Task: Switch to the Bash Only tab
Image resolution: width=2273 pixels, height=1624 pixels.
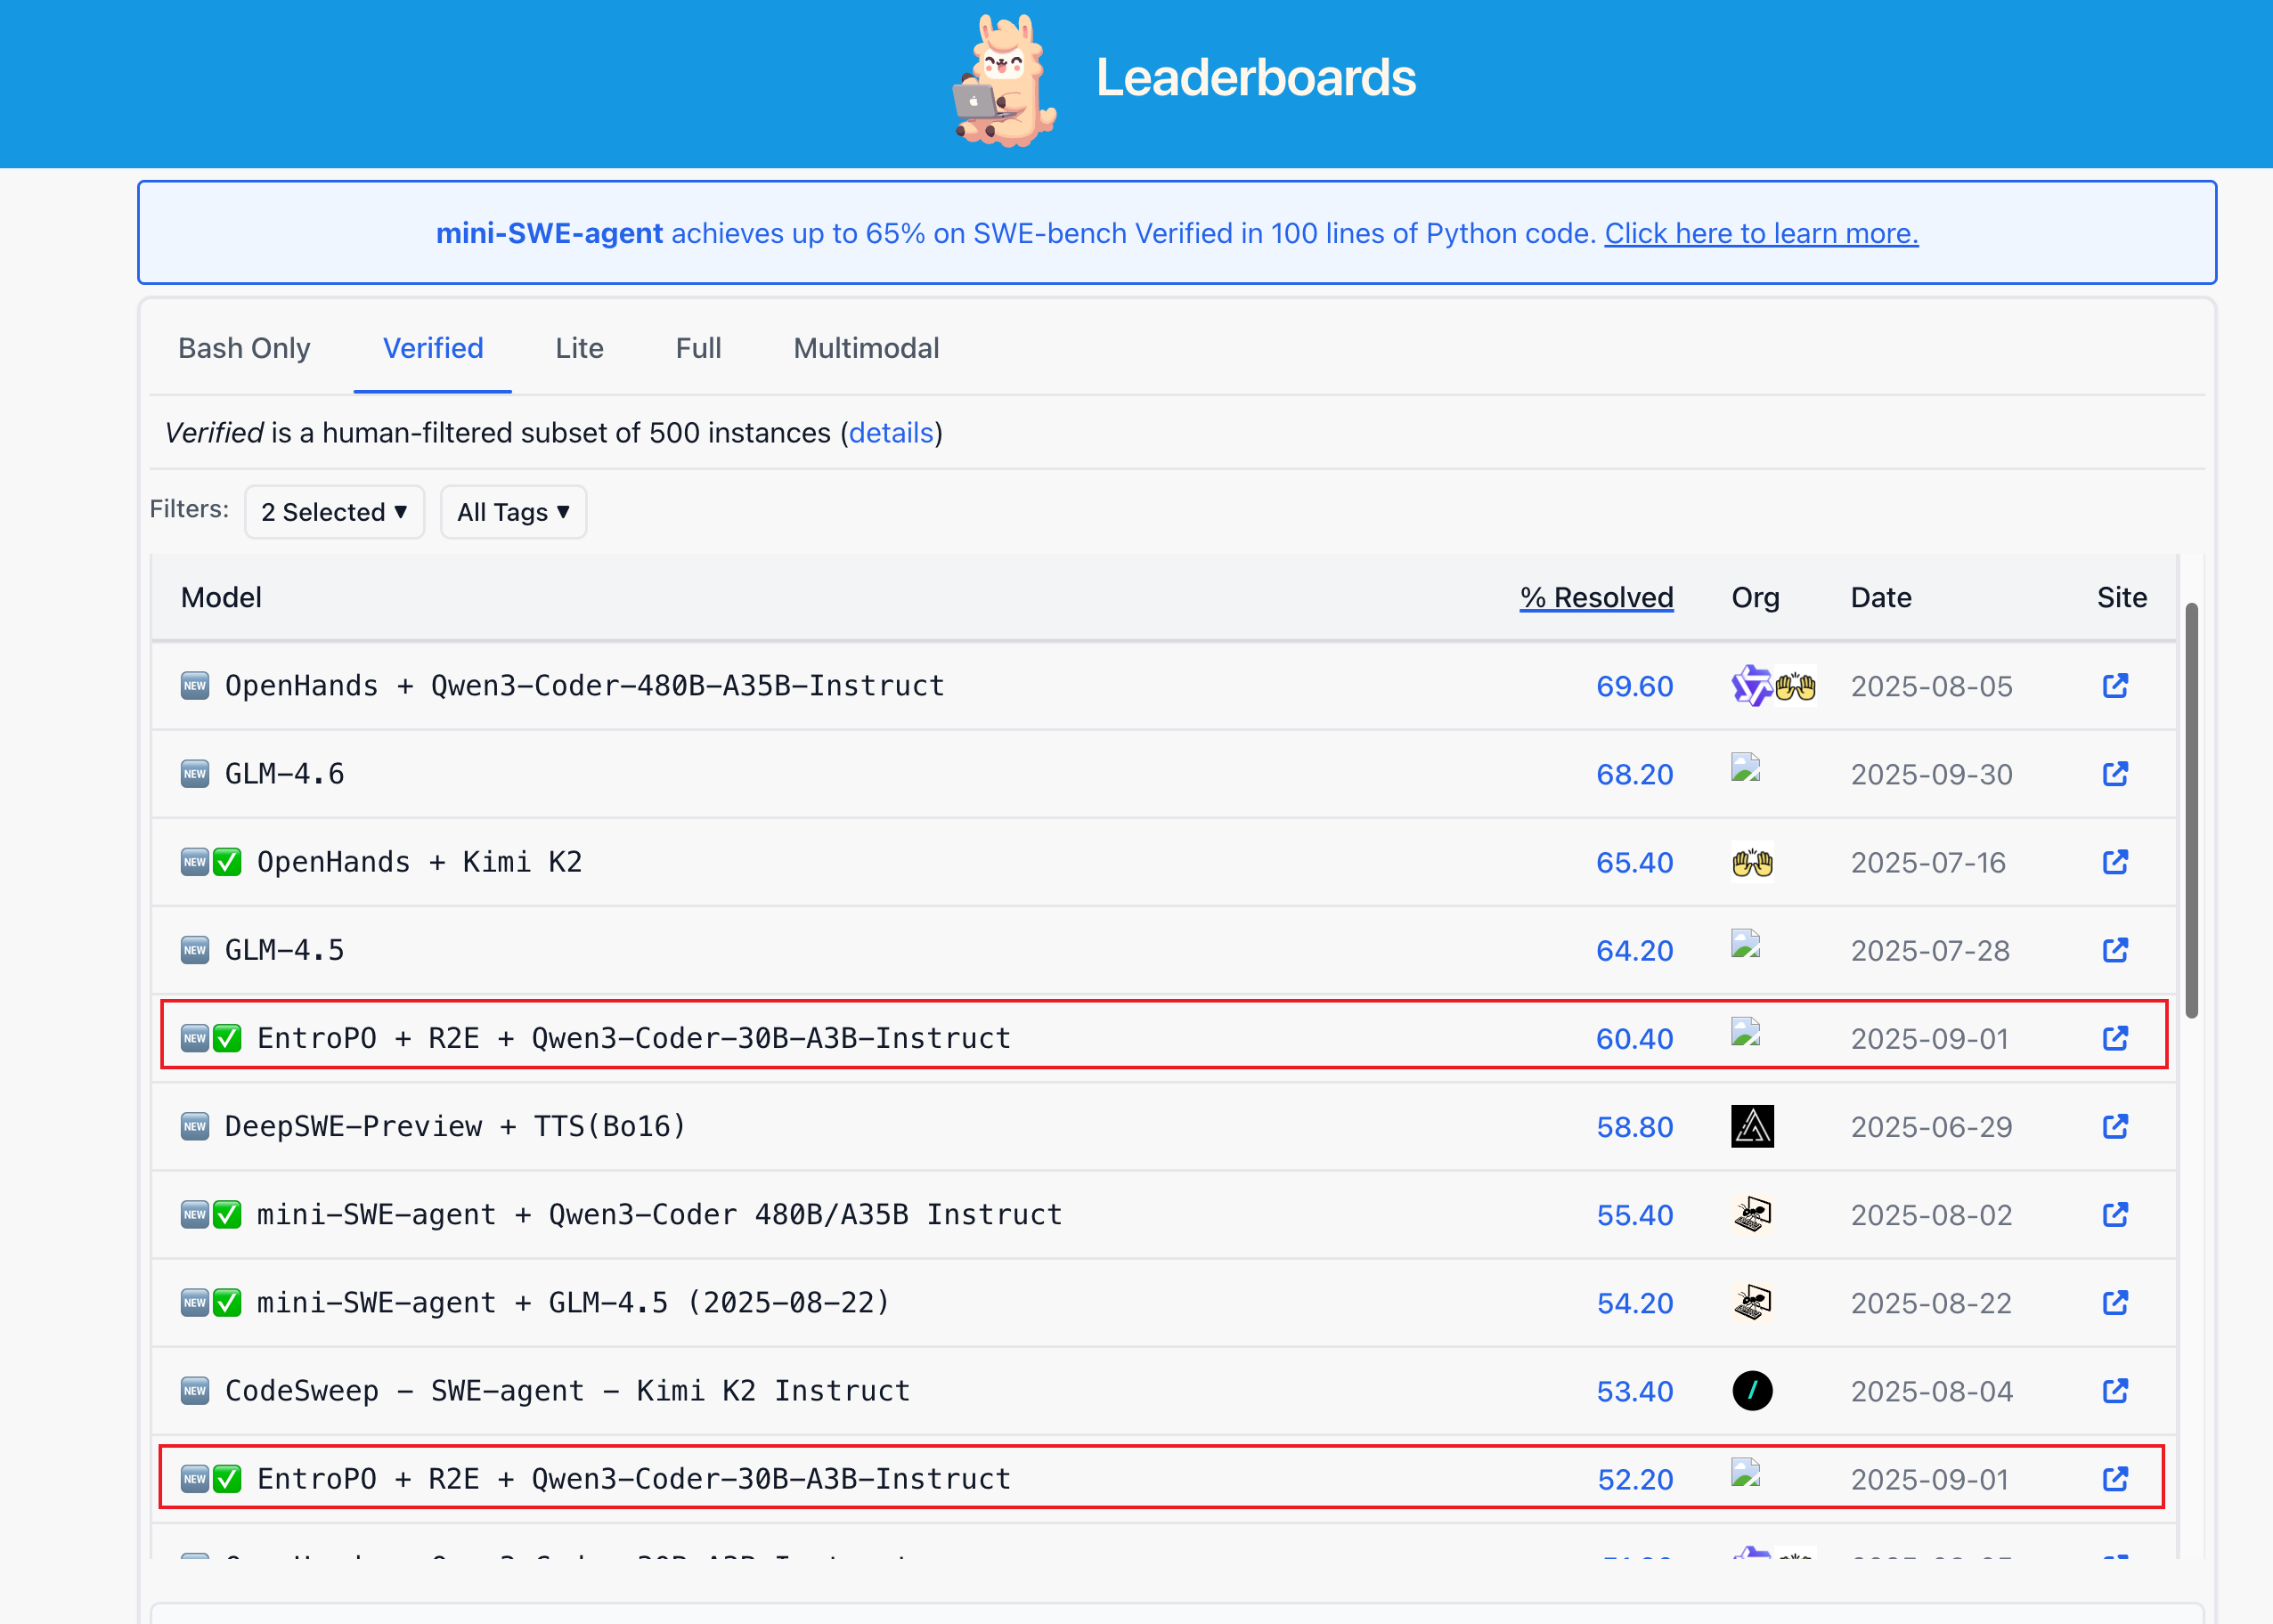Action: coord(244,348)
